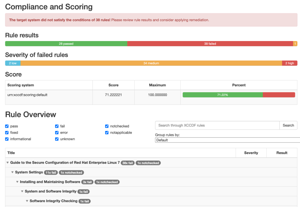Open the Group rules by dropdown
This screenshot has width=300, height=207.
pyautogui.click(x=227, y=140)
